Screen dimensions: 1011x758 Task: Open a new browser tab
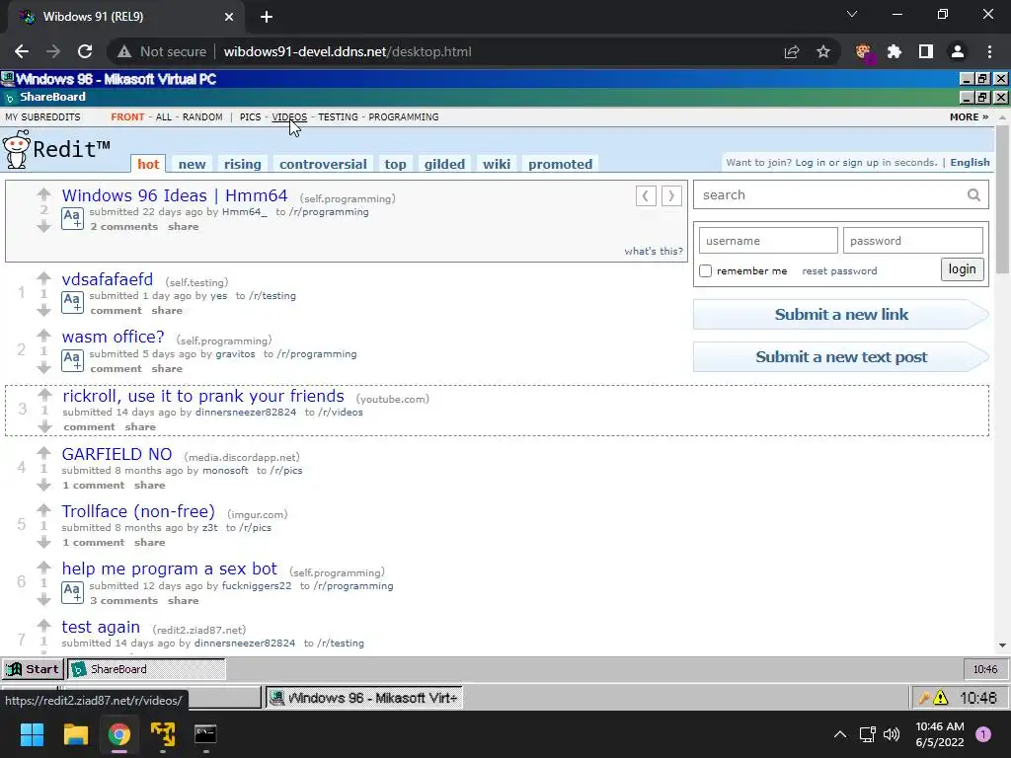tap(267, 17)
